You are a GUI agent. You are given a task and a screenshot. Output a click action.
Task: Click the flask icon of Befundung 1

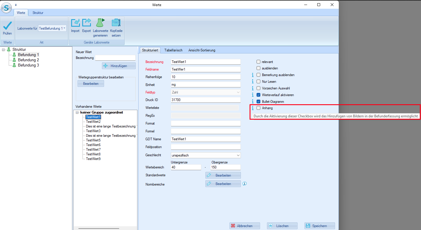point(14,55)
